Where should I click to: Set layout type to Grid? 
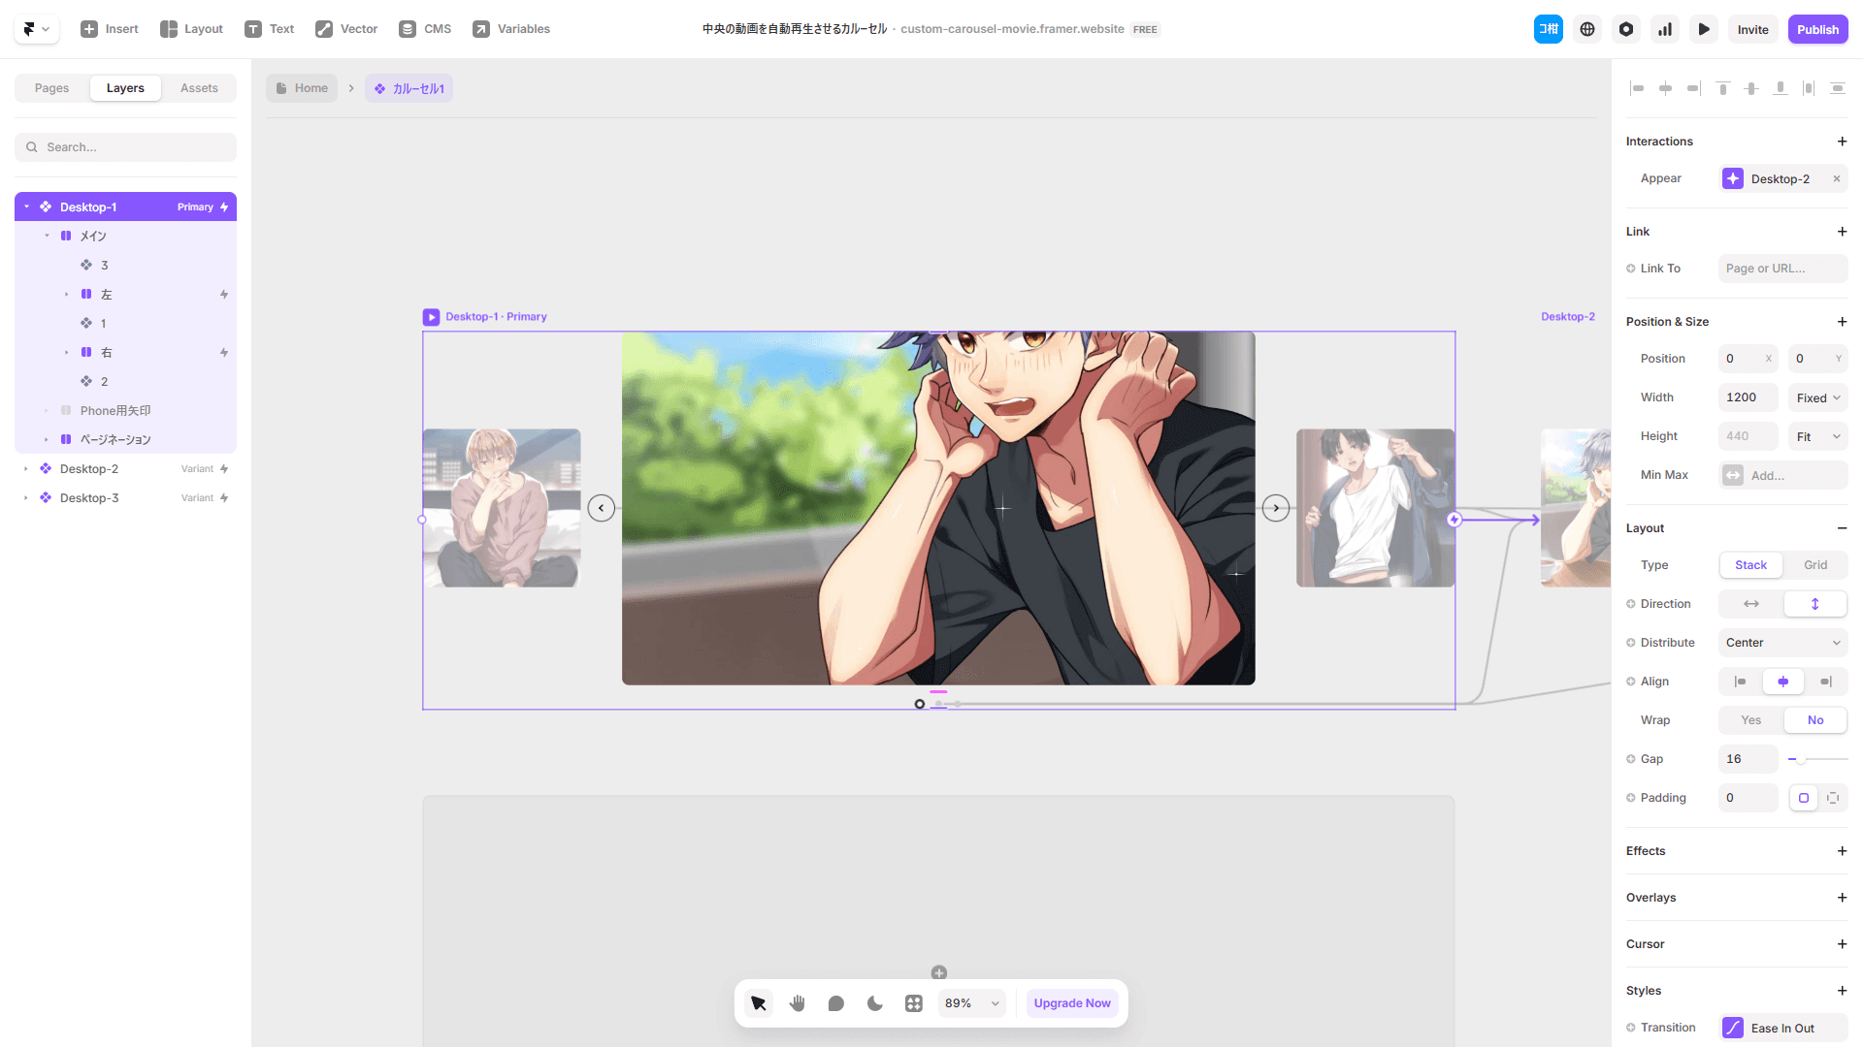pos(1814,565)
